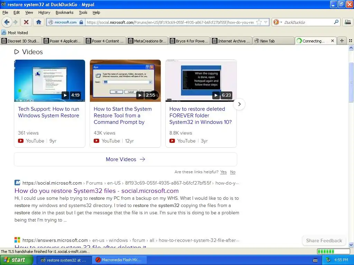Select the restore system32 taskbar button
The image size is (354, 265).
pyautogui.click(x=64, y=260)
